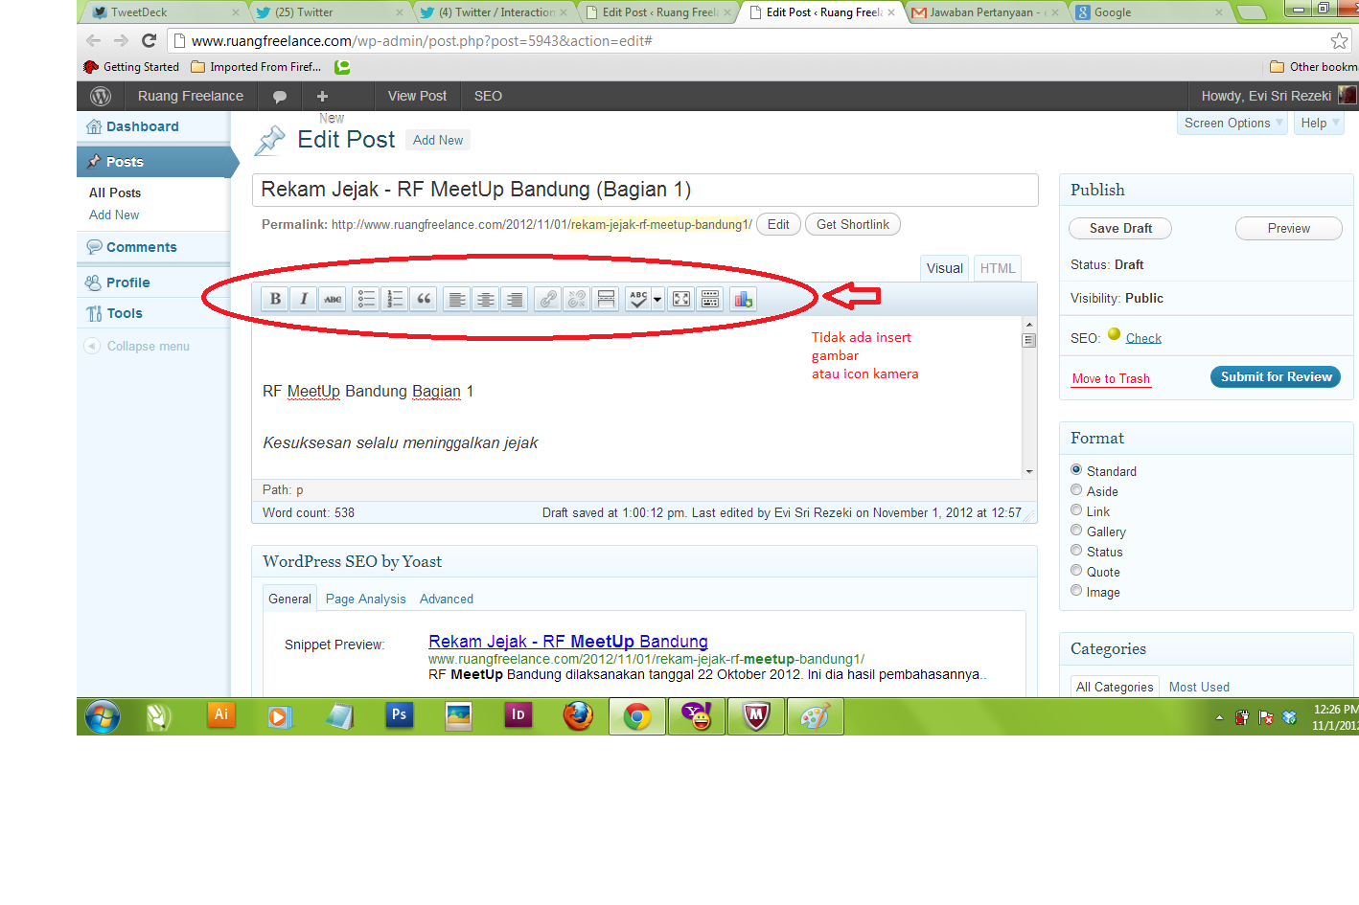Click the Windows Start button
Image resolution: width=1359 pixels, height=905 pixels.
coord(103,716)
